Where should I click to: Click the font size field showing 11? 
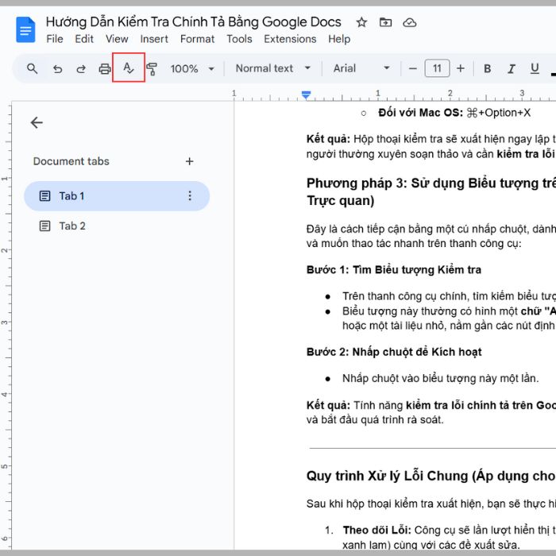pyautogui.click(x=437, y=68)
